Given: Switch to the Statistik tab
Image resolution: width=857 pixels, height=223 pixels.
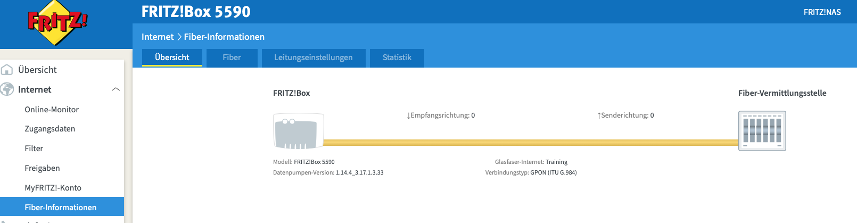Looking at the screenshot, I should point(397,57).
